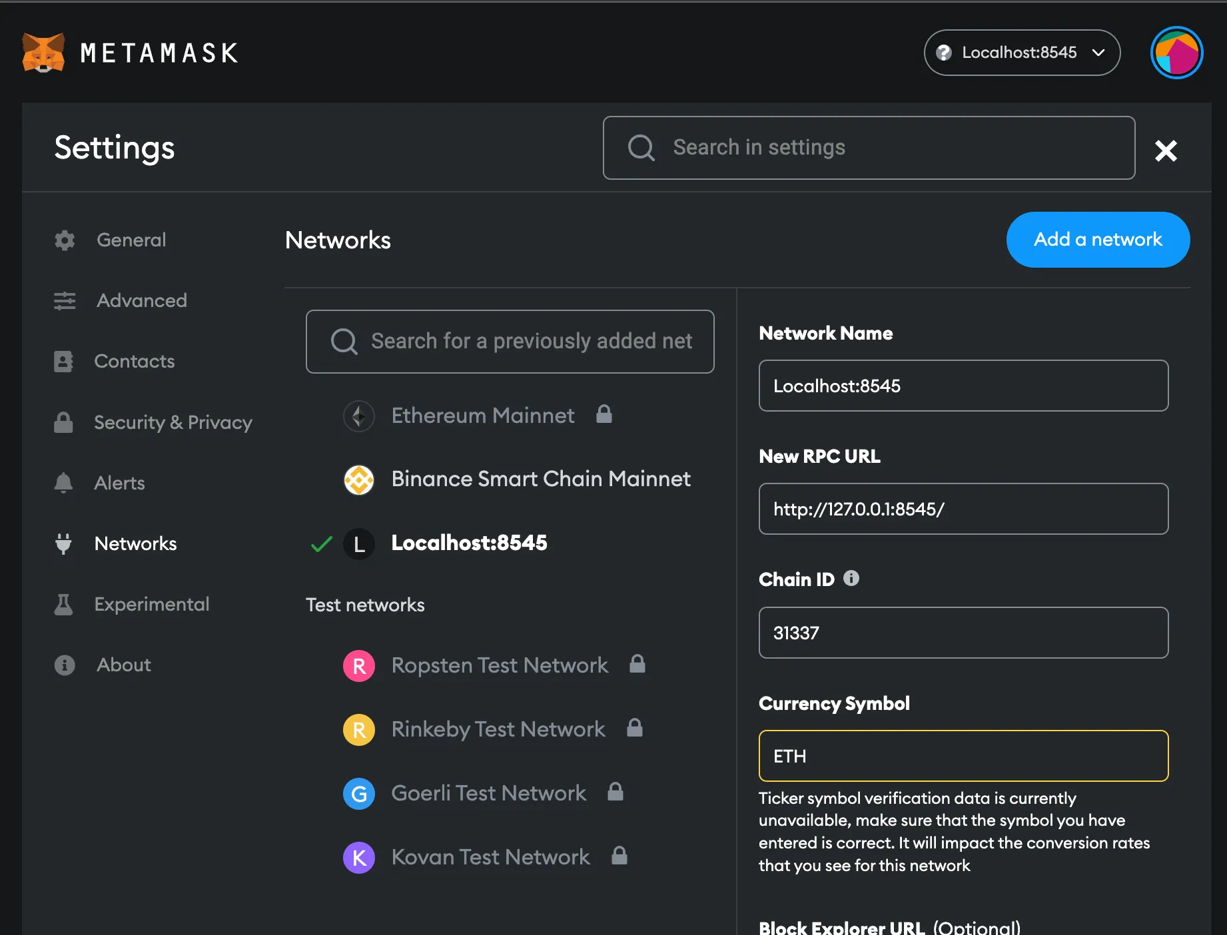The image size is (1227, 935).
Task: Click the Experimental flask icon
Action: pyautogui.click(x=63, y=605)
